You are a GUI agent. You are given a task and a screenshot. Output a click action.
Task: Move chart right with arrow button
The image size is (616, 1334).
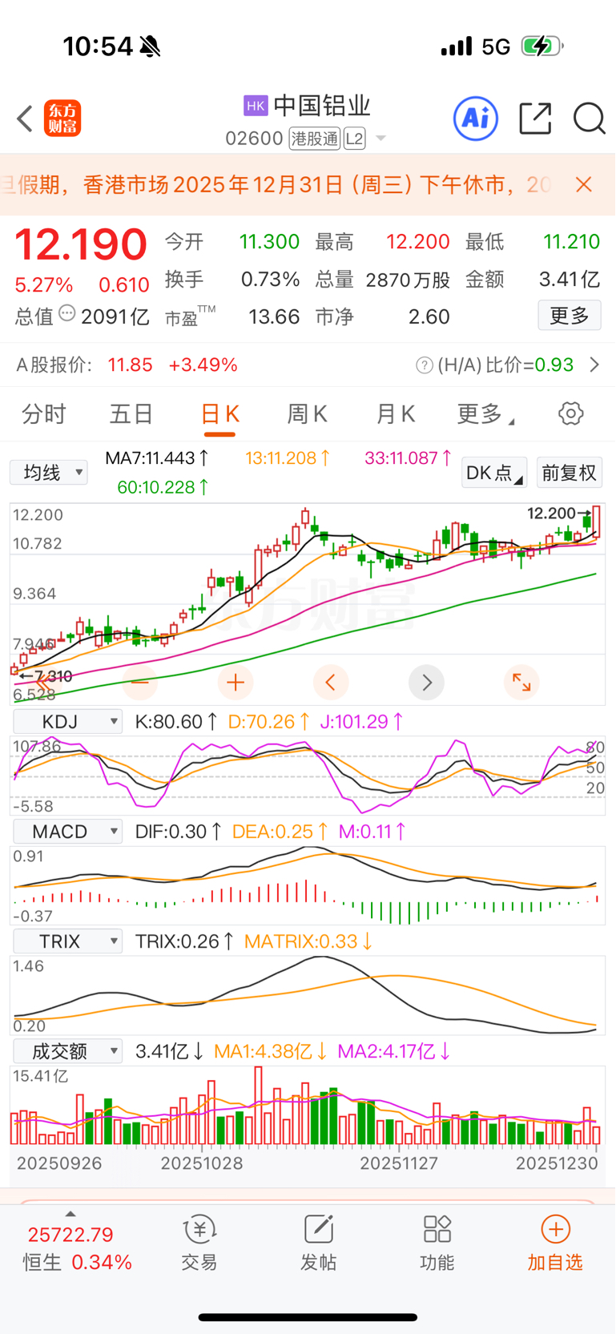tap(426, 683)
